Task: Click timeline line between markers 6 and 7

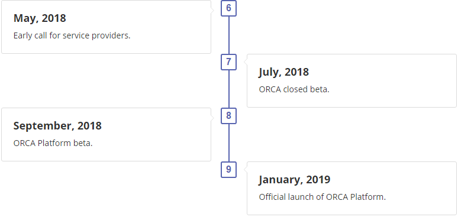Action: click(x=229, y=35)
